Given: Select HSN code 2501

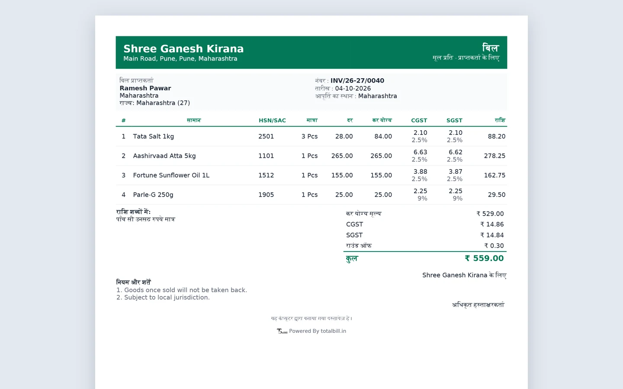Looking at the screenshot, I should (x=266, y=136).
